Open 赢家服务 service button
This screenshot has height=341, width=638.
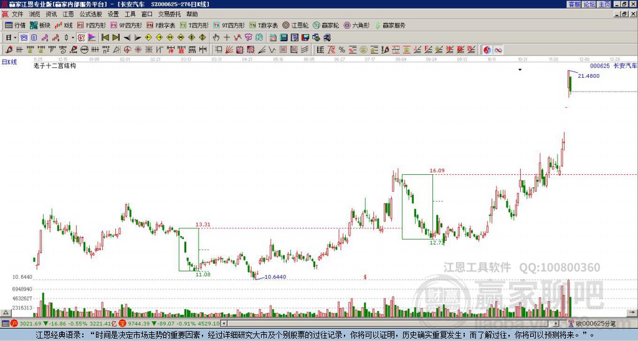pyautogui.click(x=390, y=25)
